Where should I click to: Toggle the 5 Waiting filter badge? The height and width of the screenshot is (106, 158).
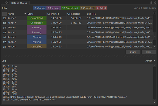tap(40, 8)
